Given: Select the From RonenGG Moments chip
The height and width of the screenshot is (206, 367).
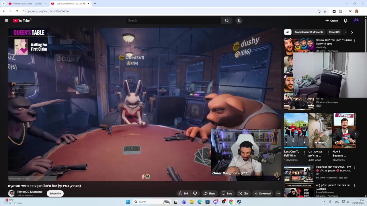Looking at the screenshot, I should point(309,32).
